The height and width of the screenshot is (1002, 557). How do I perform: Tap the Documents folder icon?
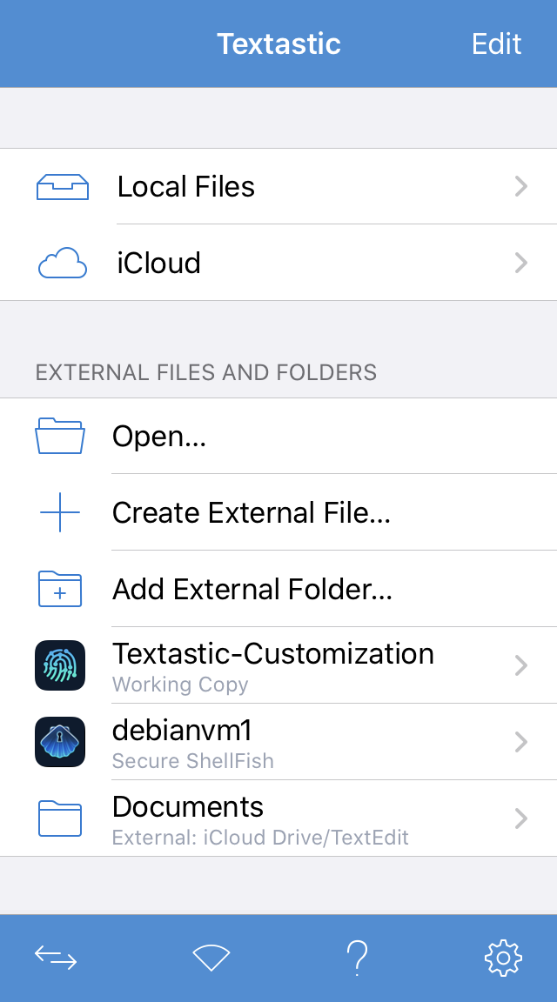point(59,818)
